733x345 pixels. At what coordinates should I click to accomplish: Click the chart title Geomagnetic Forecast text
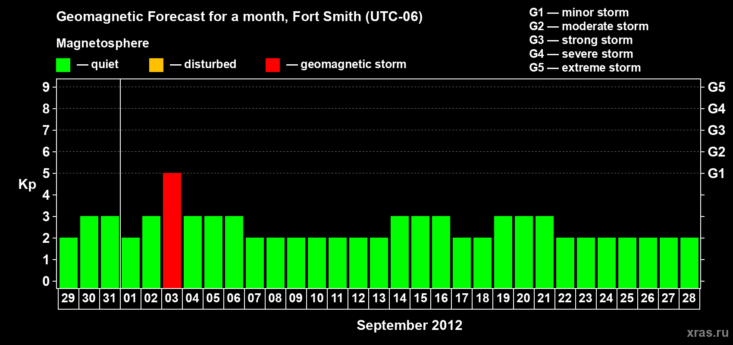coord(239,16)
